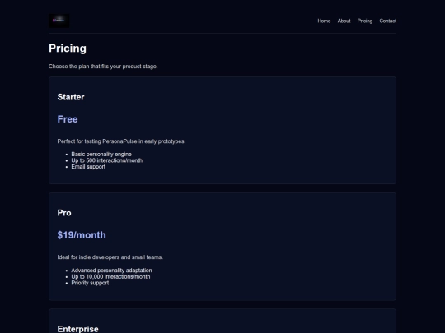Click 'Up to 10,000 interactions/month' item
This screenshot has width=445, height=333.
[x=110, y=276]
